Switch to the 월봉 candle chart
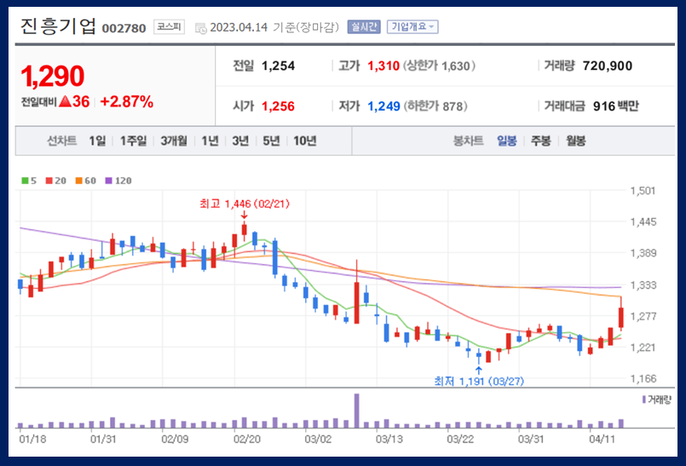The image size is (686, 466). tap(575, 141)
